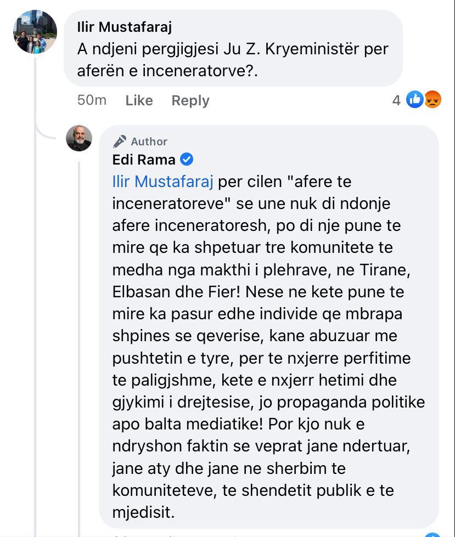Click the blue verified checkmark badge

187,160
